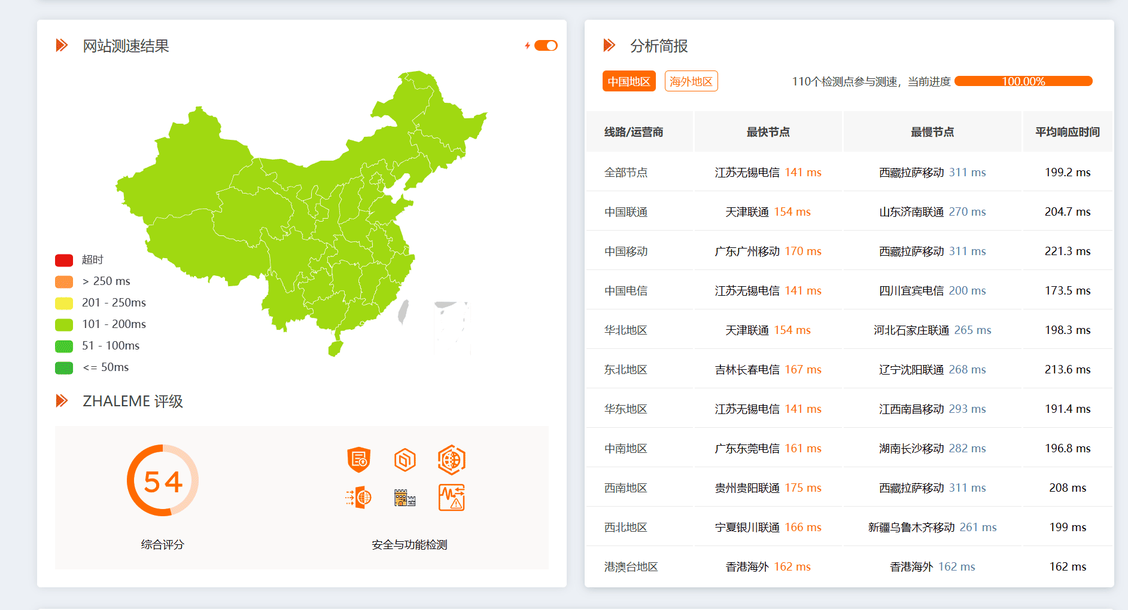This screenshot has height=610, width=1128.
Task: Click the 平均响应时间 column header
Action: [x=1067, y=132]
